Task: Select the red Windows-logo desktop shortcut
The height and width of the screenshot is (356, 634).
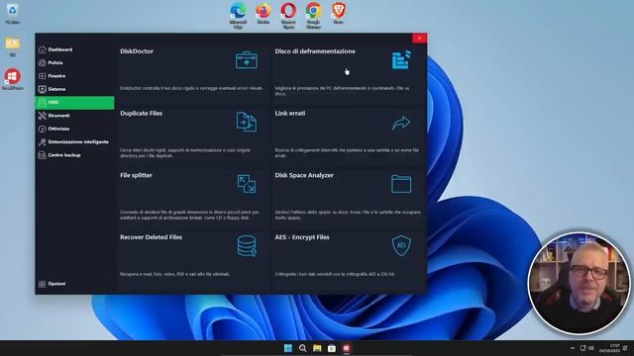Action: point(13,79)
